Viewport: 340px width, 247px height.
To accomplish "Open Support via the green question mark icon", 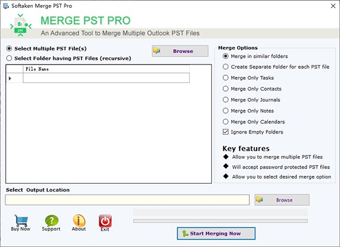I will click(x=52, y=220).
